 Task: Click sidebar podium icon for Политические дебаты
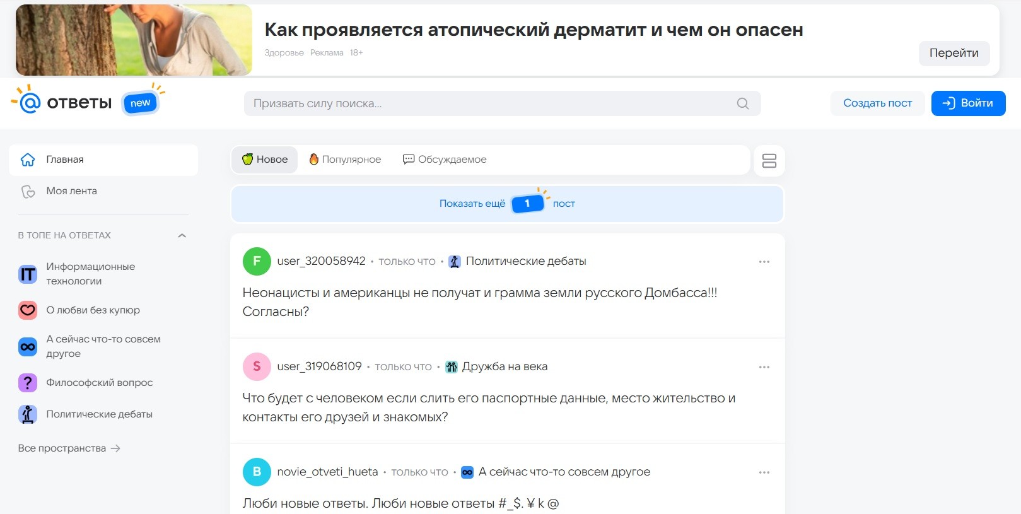tap(28, 414)
